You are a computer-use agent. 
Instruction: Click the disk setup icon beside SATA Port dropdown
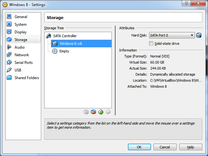click(x=199, y=35)
